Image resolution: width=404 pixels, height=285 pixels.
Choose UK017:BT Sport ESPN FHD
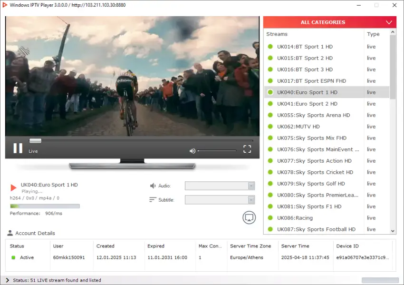tap(327, 81)
